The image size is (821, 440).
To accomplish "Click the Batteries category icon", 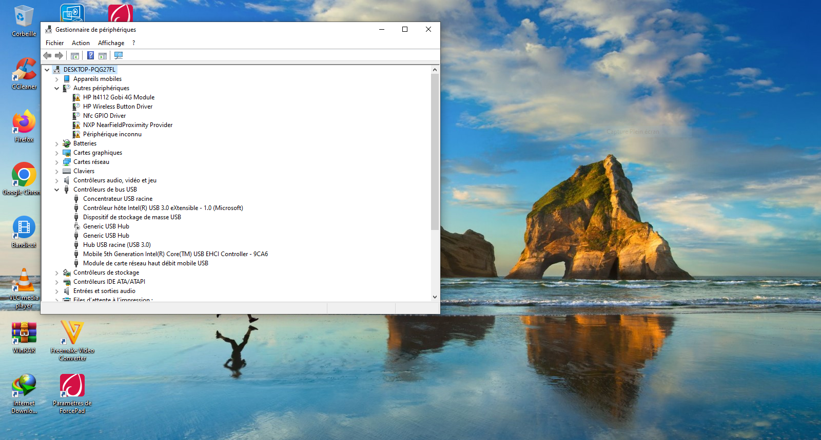I will click(67, 143).
